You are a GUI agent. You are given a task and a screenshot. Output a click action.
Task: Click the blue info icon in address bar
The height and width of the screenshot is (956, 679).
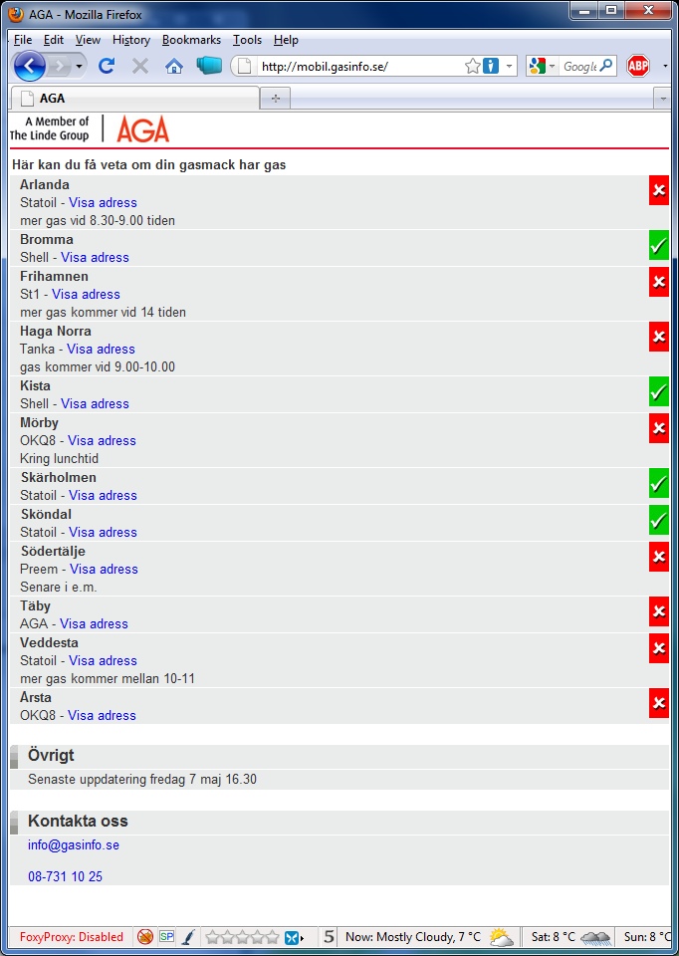pyautogui.click(x=491, y=66)
